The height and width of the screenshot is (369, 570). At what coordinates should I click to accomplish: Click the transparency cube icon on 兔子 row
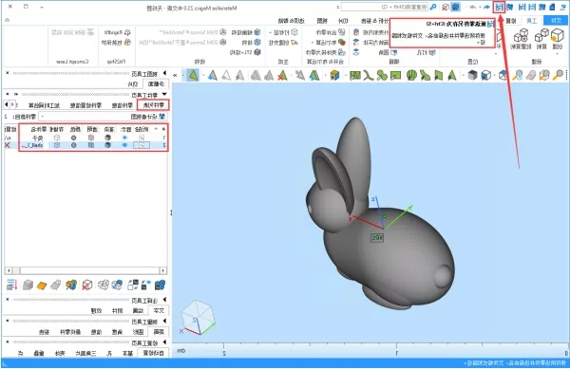[91, 138]
